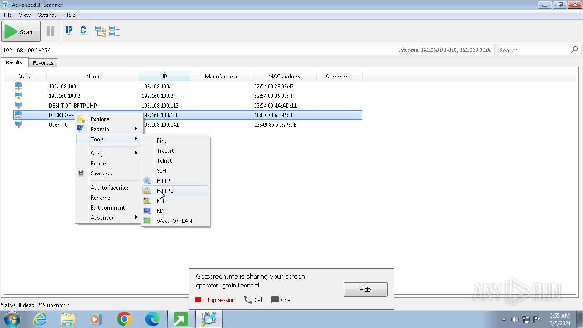Open the Settings menu
The image size is (583, 328).
(47, 15)
